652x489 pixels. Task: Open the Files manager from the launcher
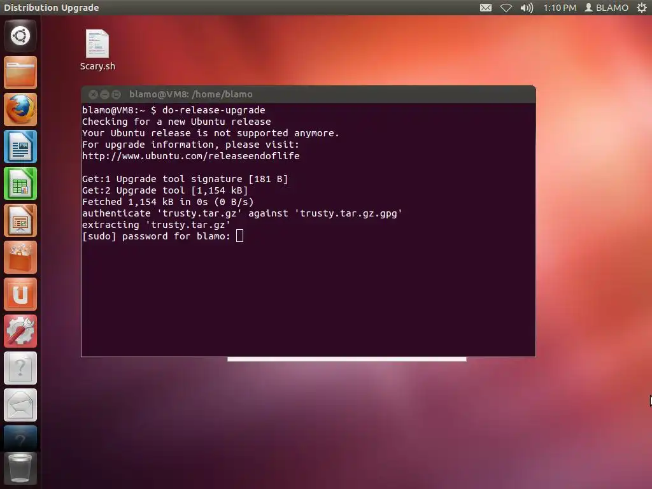(x=20, y=73)
